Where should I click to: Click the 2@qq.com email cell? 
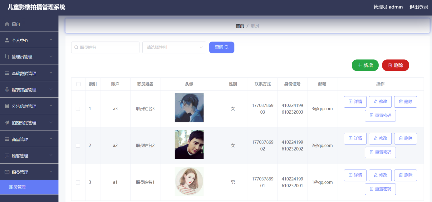coord(322,145)
